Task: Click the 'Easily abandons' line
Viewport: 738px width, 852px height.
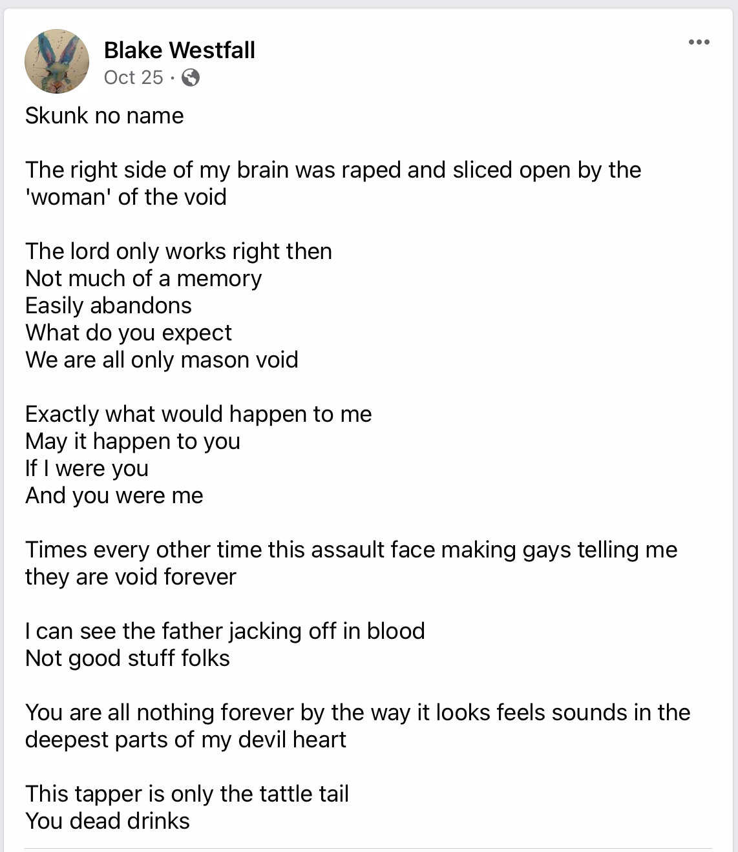Action: (109, 306)
